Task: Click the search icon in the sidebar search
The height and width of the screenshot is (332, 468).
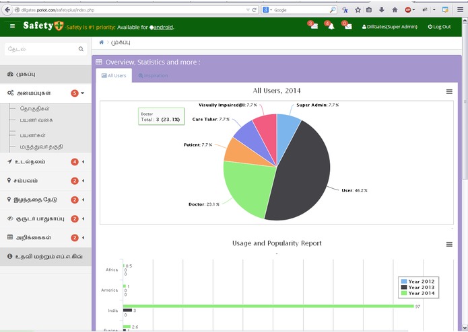Action: click(x=81, y=49)
